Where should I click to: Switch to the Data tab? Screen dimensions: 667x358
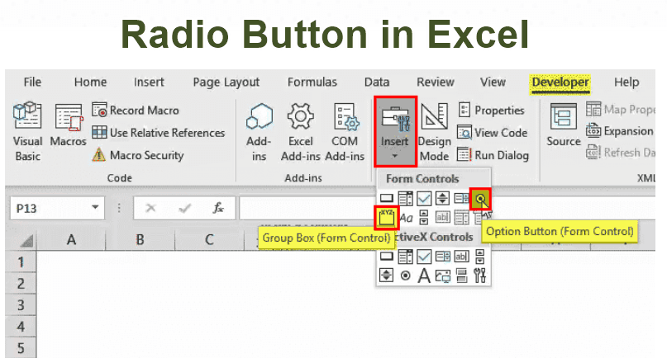pyautogui.click(x=376, y=82)
